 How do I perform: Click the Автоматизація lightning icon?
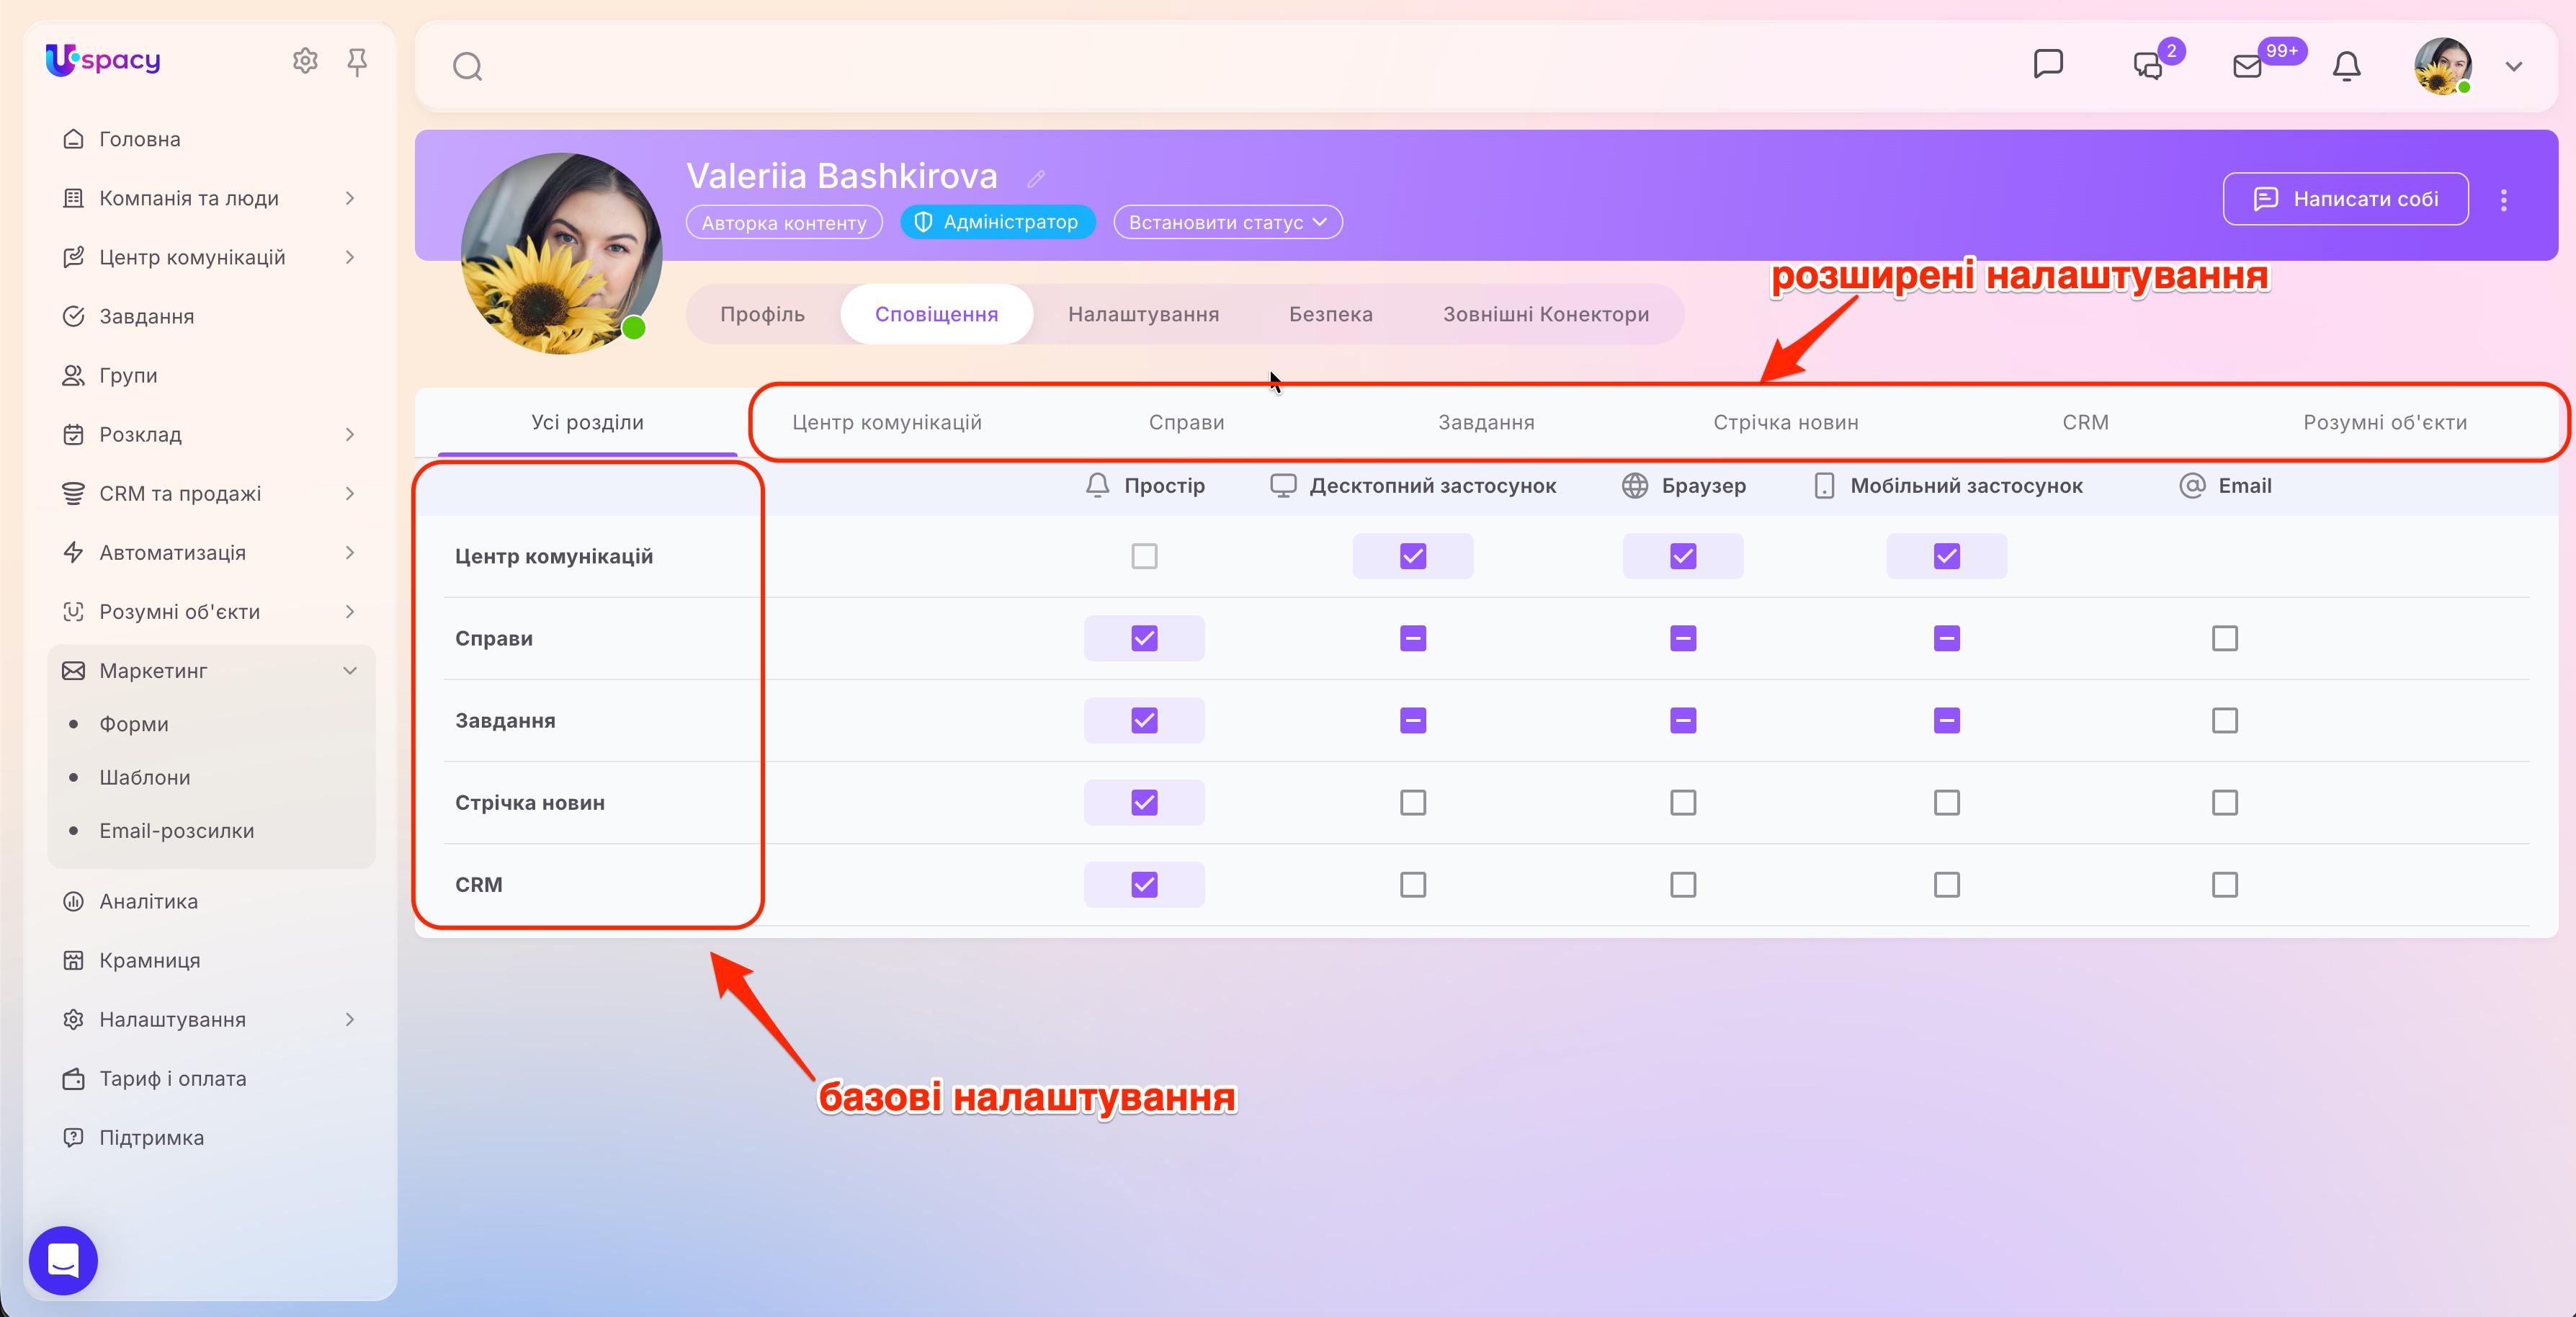tap(73, 552)
